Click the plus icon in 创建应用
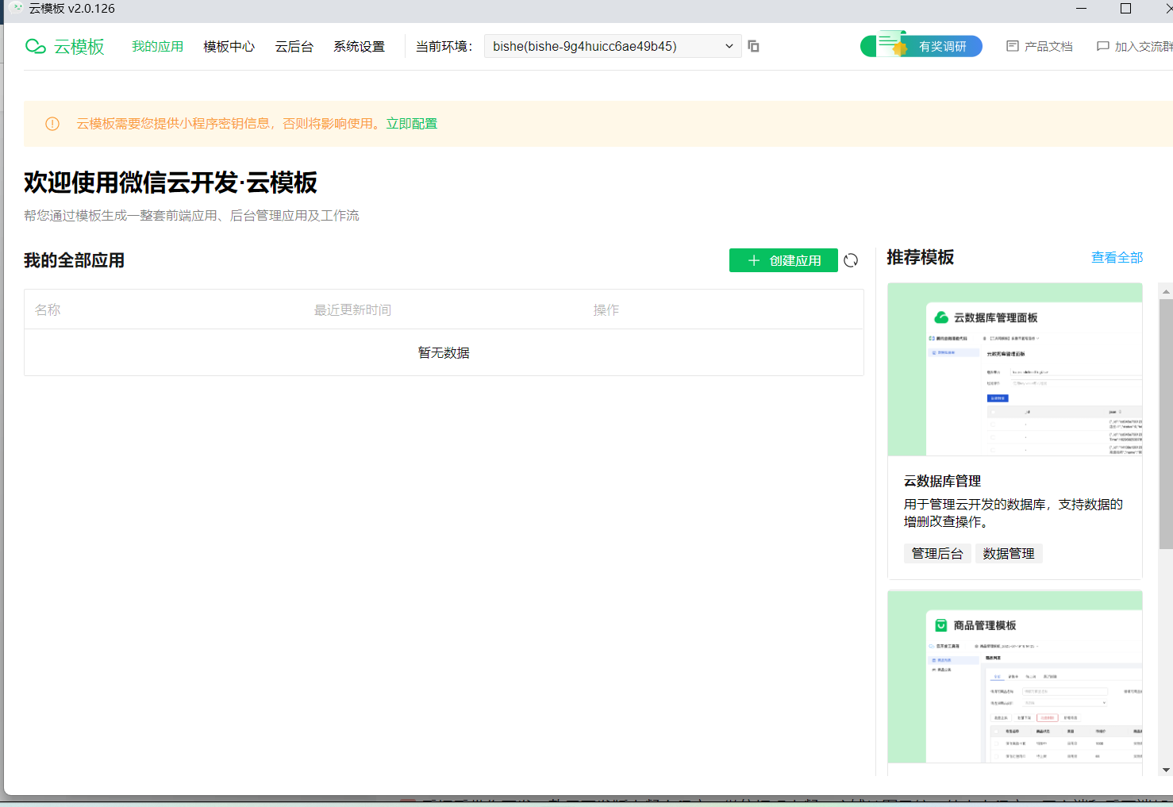1173x807 pixels. coord(754,260)
